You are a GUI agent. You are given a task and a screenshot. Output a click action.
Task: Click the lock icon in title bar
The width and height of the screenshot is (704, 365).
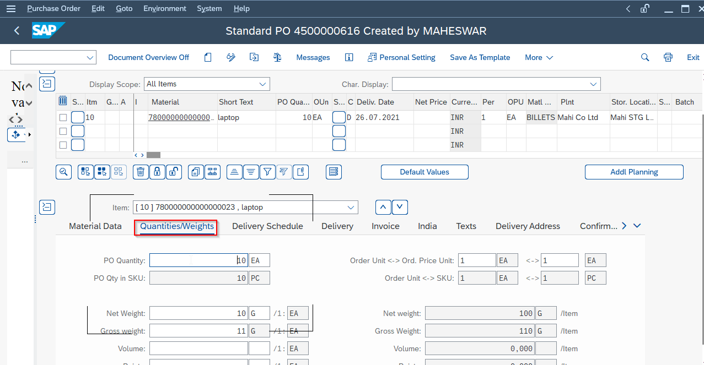click(644, 9)
